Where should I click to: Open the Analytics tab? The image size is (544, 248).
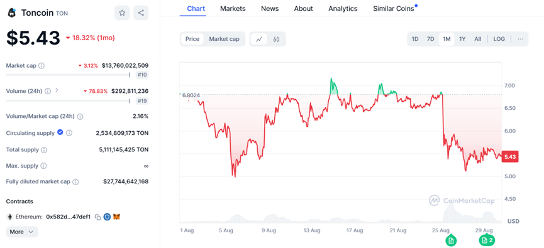click(x=343, y=9)
